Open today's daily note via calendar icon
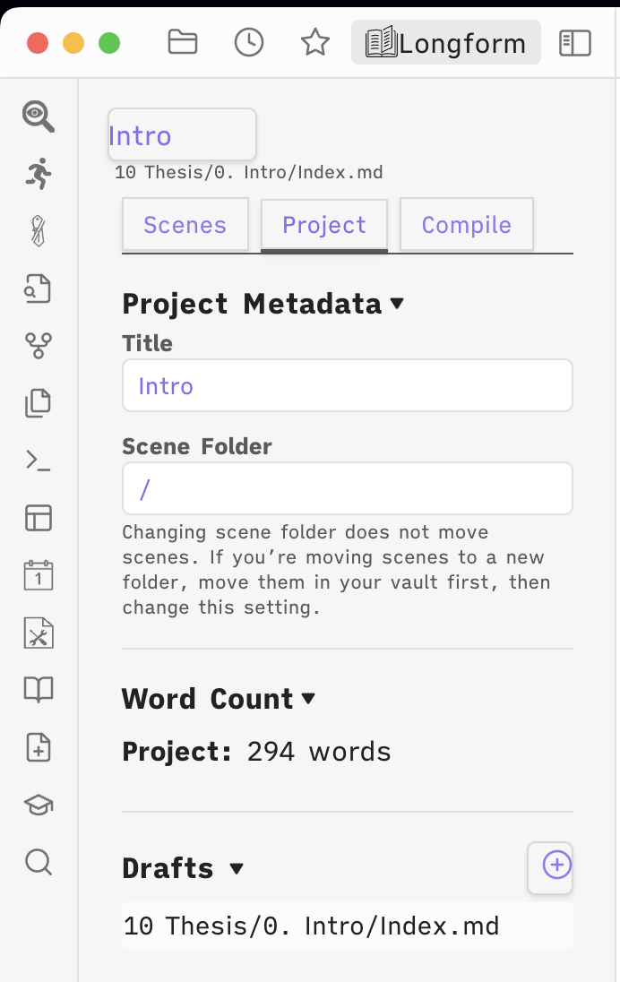 [x=37, y=575]
